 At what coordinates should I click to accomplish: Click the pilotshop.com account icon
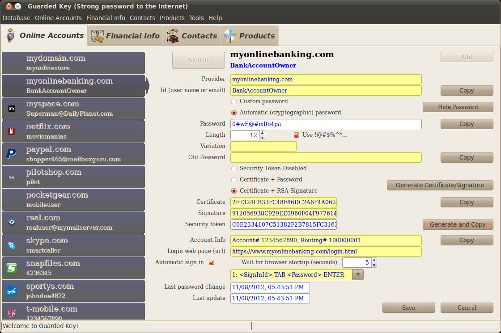[12, 177]
